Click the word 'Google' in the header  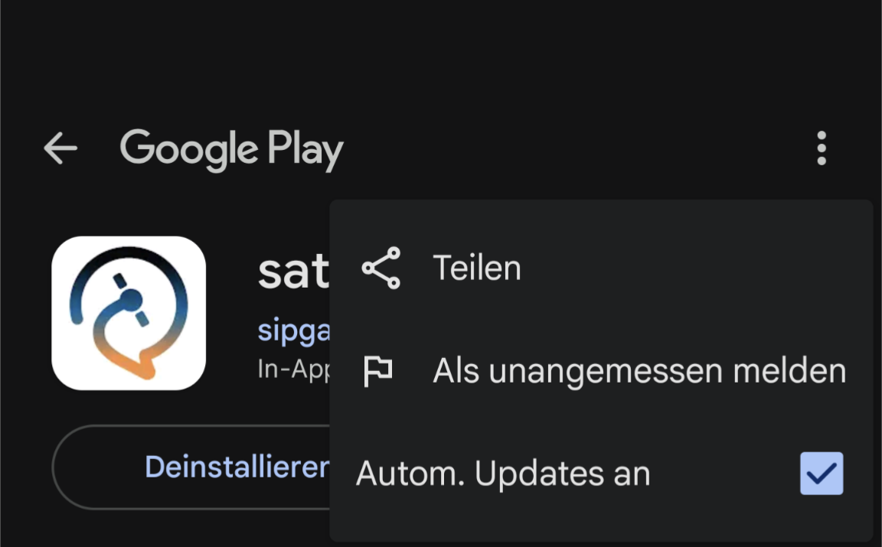coord(188,149)
